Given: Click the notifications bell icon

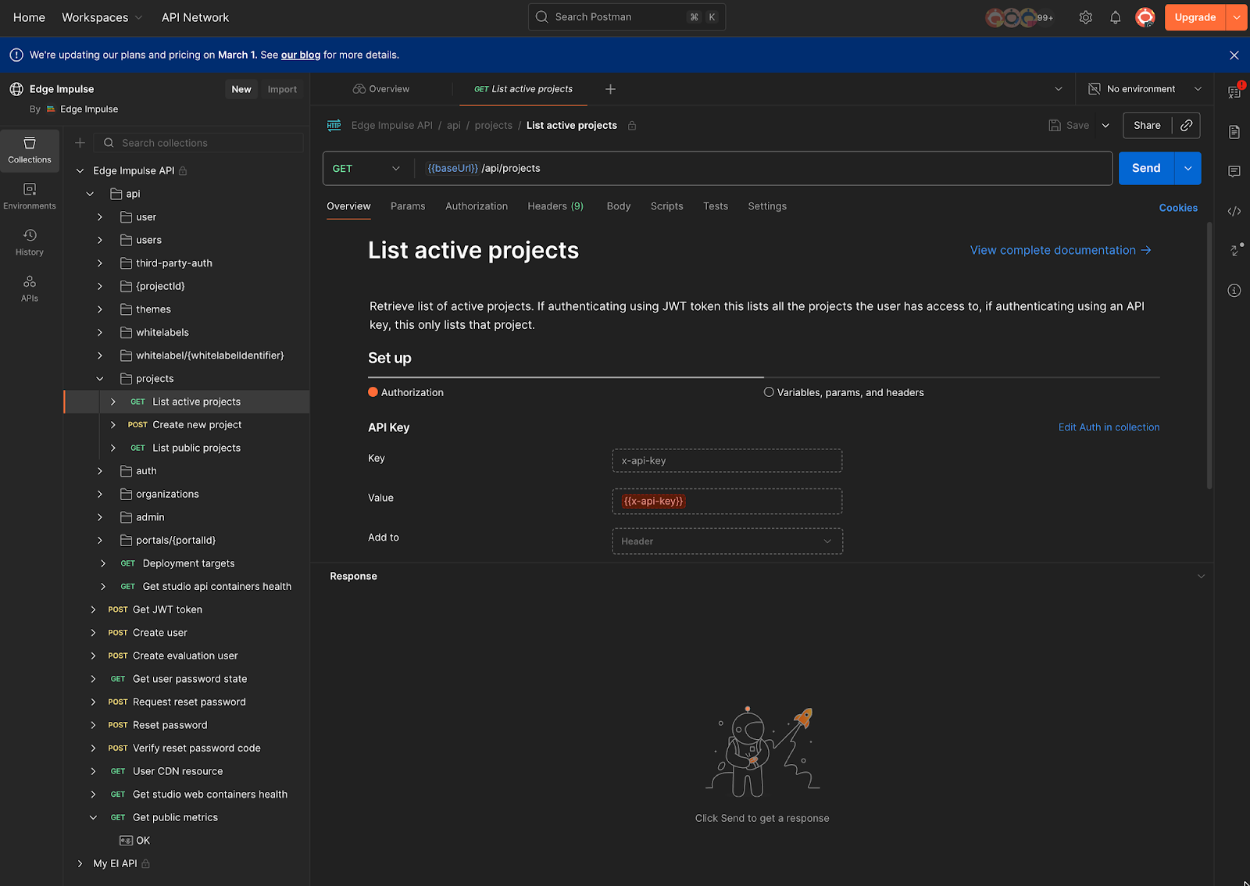Looking at the screenshot, I should [x=1115, y=17].
